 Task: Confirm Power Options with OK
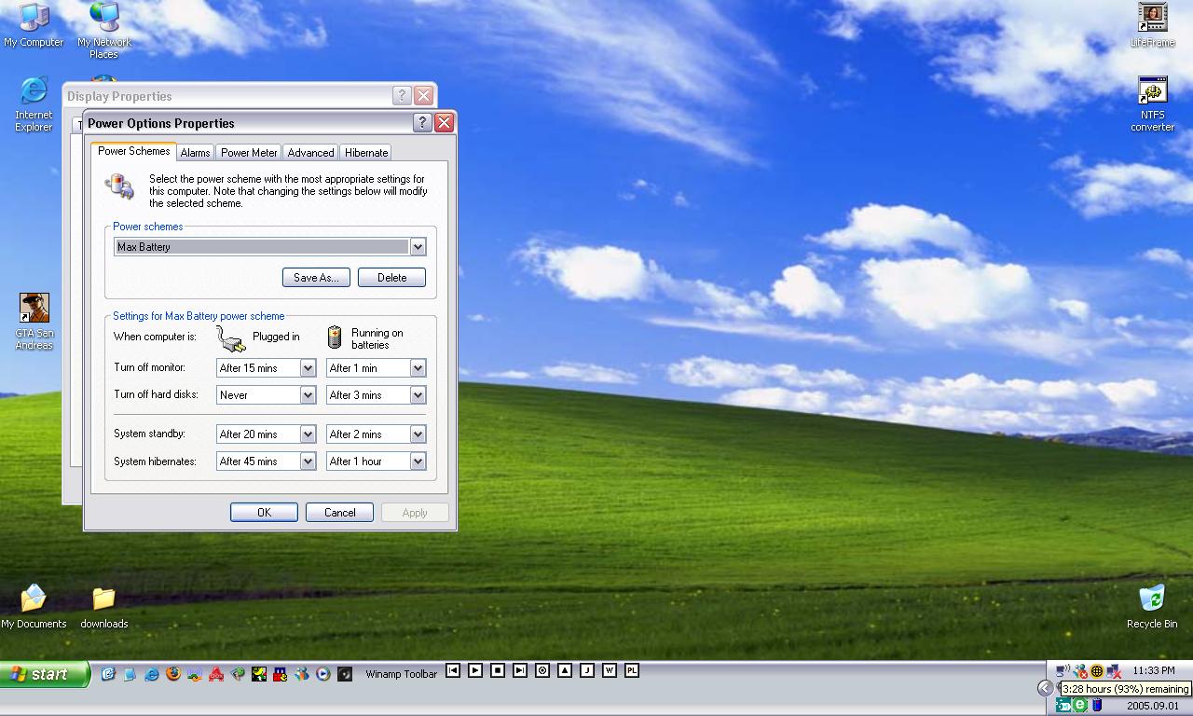pyautogui.click(x=264, y=513)
